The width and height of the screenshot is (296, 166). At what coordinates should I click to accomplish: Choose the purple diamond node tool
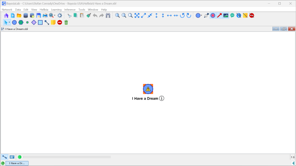click(x=34, y=23)
